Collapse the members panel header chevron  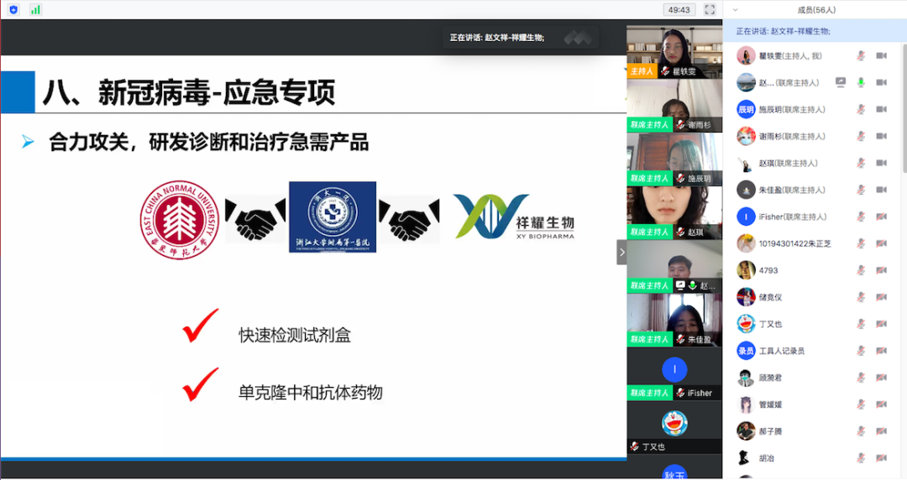click(x=735, y=10)
